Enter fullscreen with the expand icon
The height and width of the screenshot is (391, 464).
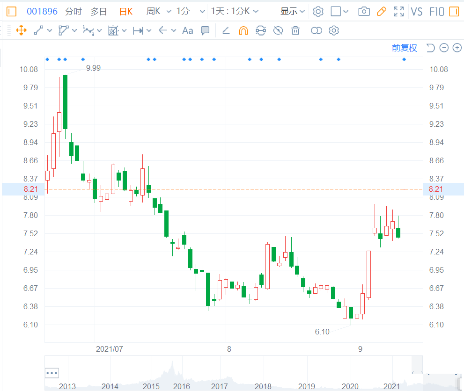click(x=398, y=11)
